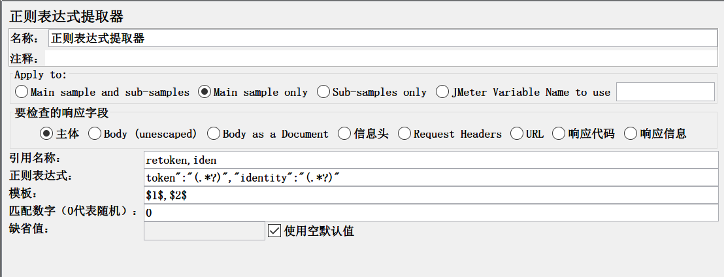Choose the 响应信息 radio option

point(631,134)
